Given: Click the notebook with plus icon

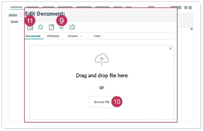Looking at the screenshot, I should [51, 27].
